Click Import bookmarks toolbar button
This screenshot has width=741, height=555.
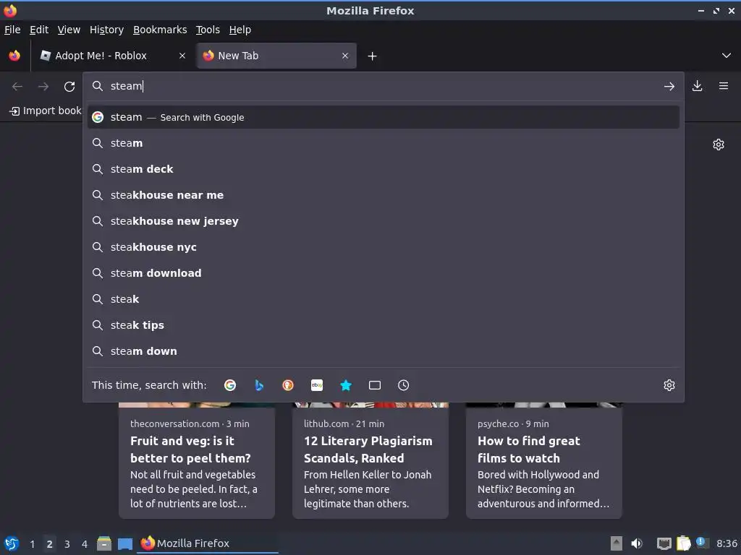coord(46,111)
